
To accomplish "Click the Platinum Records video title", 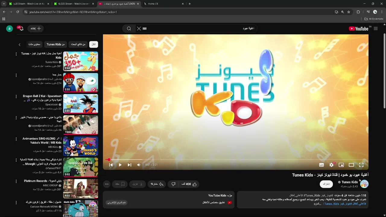I will (43, 181).
